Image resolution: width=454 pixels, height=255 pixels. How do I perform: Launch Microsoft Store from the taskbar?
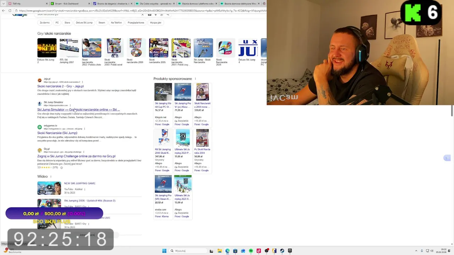tap(235, 251)
